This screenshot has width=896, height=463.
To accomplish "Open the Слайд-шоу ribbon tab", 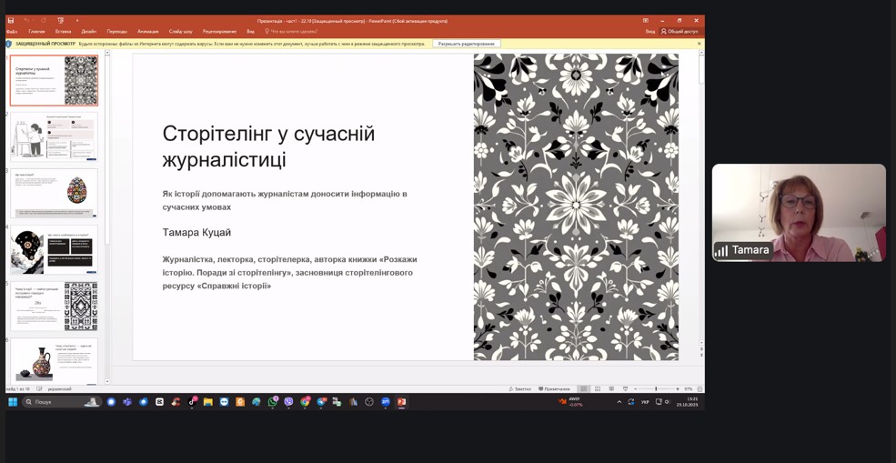I will pyautogui.click(x=180, y=31).
